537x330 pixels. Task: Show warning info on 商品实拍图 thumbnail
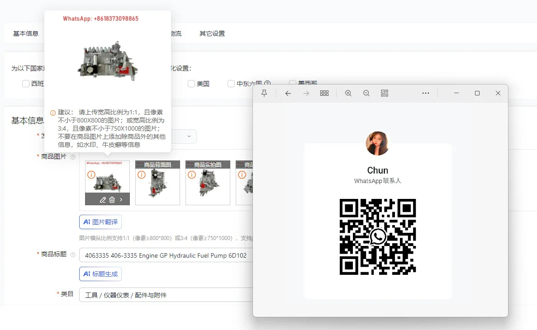point(192,175)
